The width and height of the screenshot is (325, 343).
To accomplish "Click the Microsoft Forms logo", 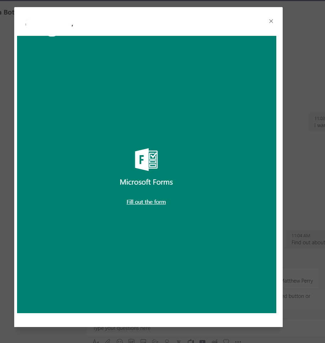I will coord(146,159).
